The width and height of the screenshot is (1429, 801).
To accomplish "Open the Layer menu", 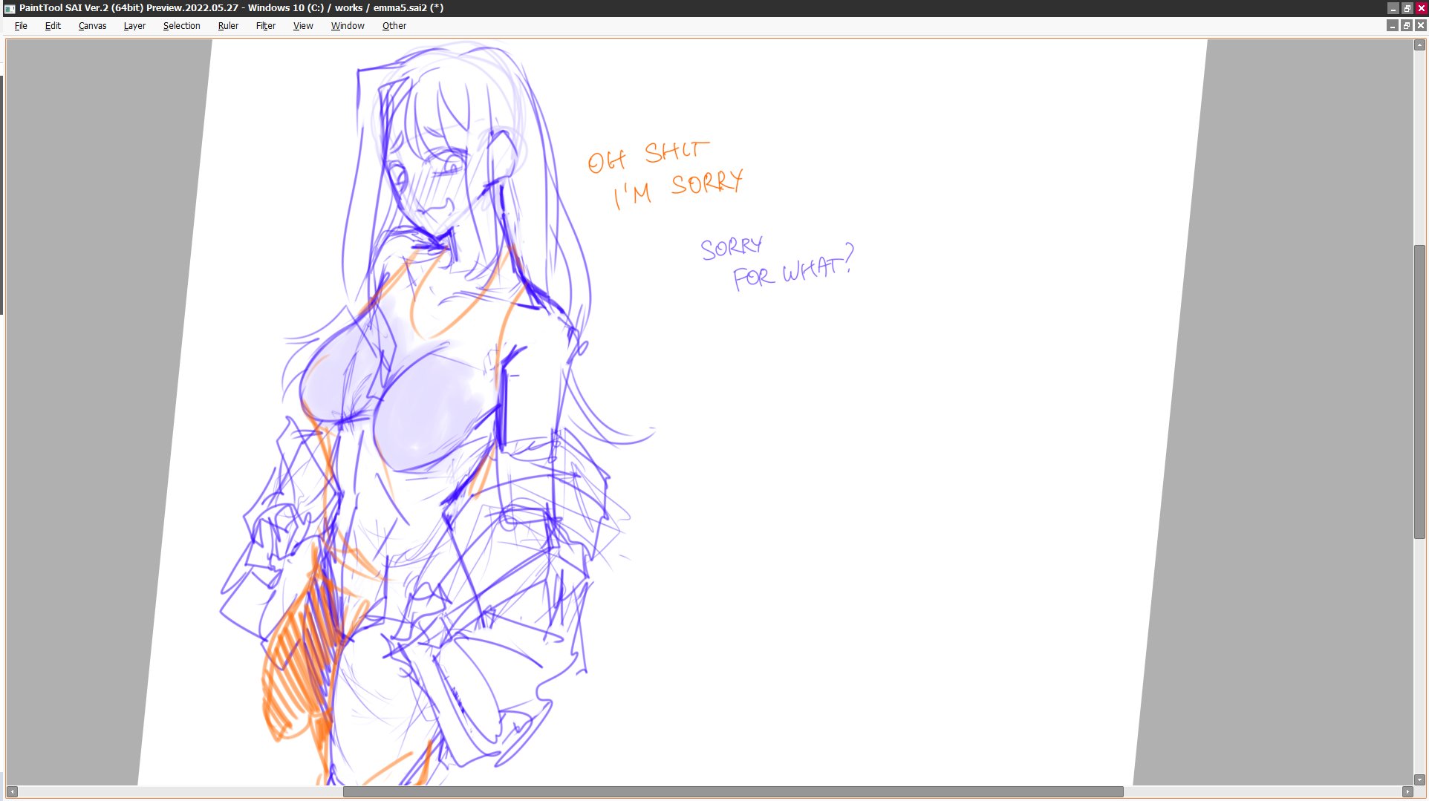I will pos(134,25).
